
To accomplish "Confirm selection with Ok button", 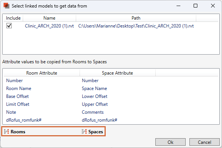I will (x=170, y=142).
